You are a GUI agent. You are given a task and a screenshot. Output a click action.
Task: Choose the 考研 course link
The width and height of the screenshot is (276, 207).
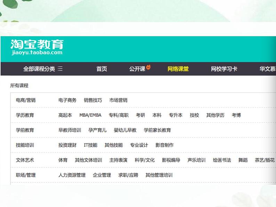click(x=140, y=115)
